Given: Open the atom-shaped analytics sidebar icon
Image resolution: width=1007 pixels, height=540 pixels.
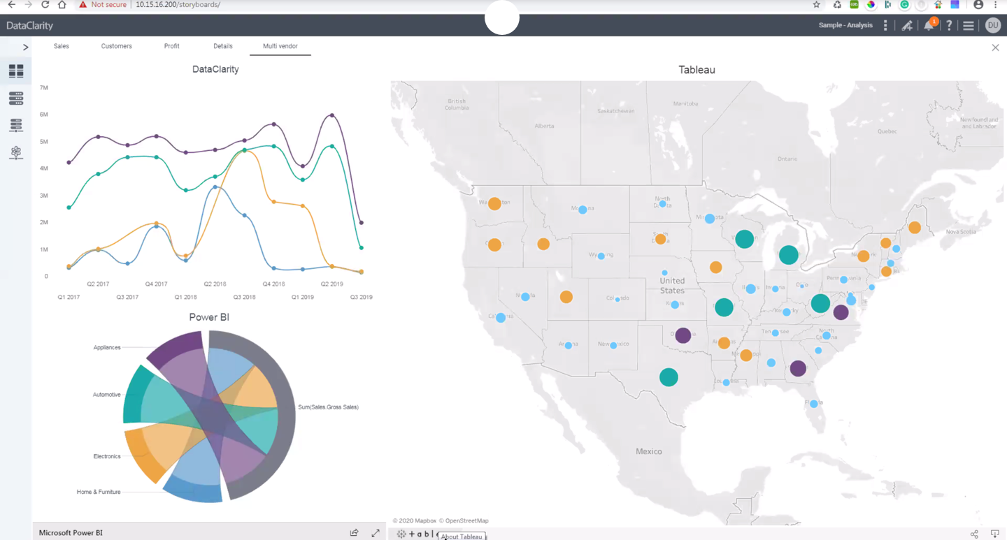Looking at the screenshot, I should coord(16,152).
